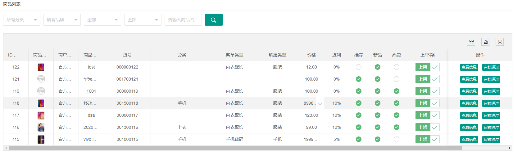Viewport: 513px width, 151px height.
Task: Switch the 上架 toggle for product 122
Action: click(428, 67)
